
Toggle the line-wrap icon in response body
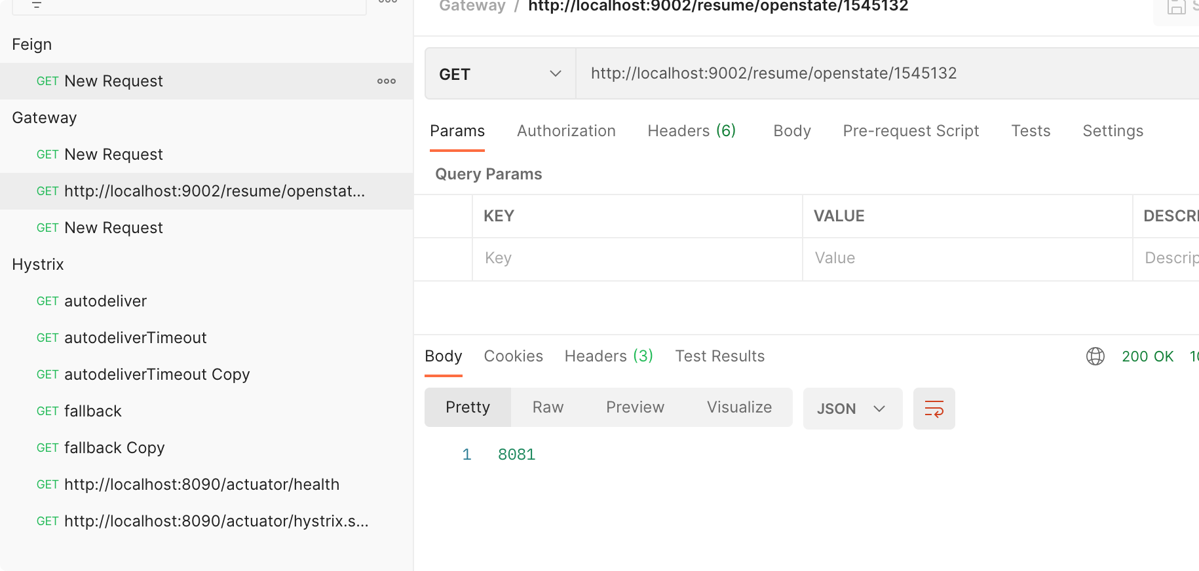[x=934, y=409]
